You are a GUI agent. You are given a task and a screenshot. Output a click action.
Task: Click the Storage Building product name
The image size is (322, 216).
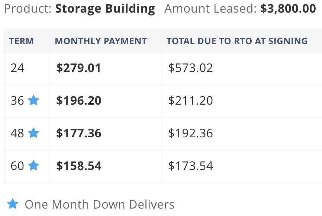(105, 9)
